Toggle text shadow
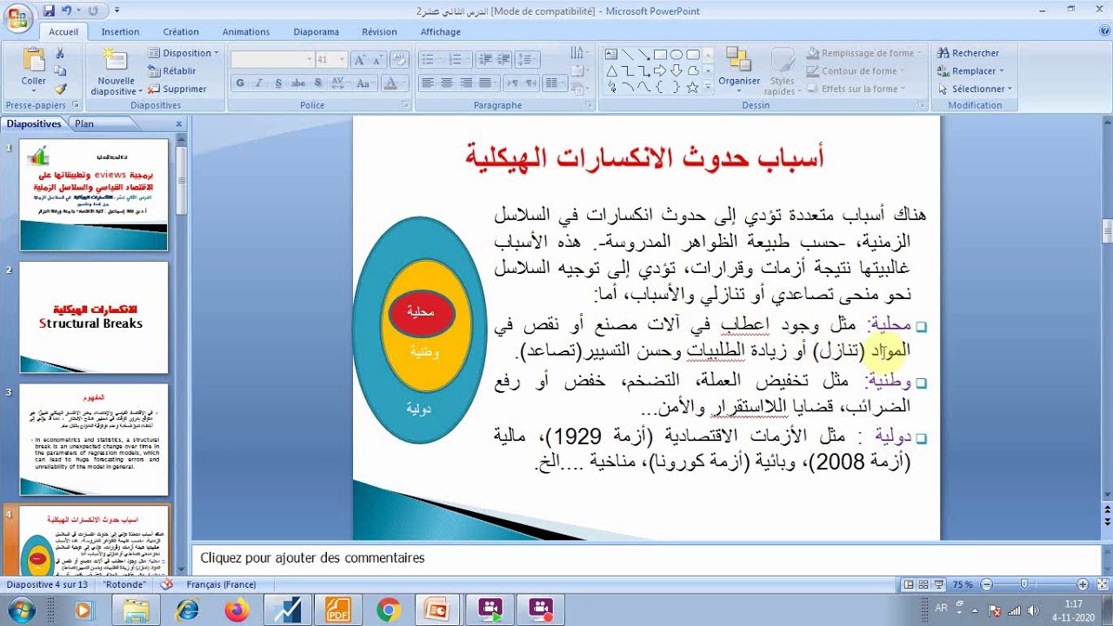Viewport: 1113px width, 626px height. click(317, 83)
